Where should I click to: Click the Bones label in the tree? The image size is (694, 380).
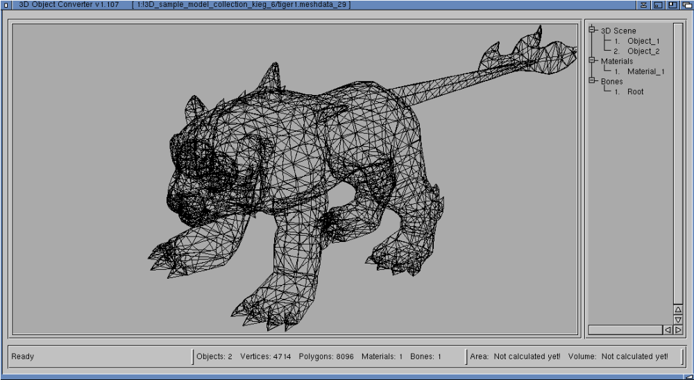611,82
